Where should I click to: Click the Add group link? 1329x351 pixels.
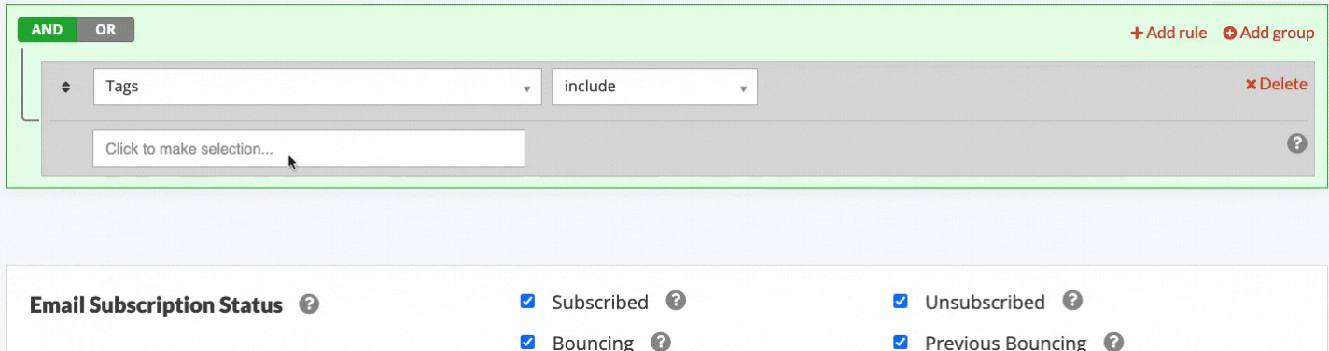pyautogui.click(x=1269, y=33)
